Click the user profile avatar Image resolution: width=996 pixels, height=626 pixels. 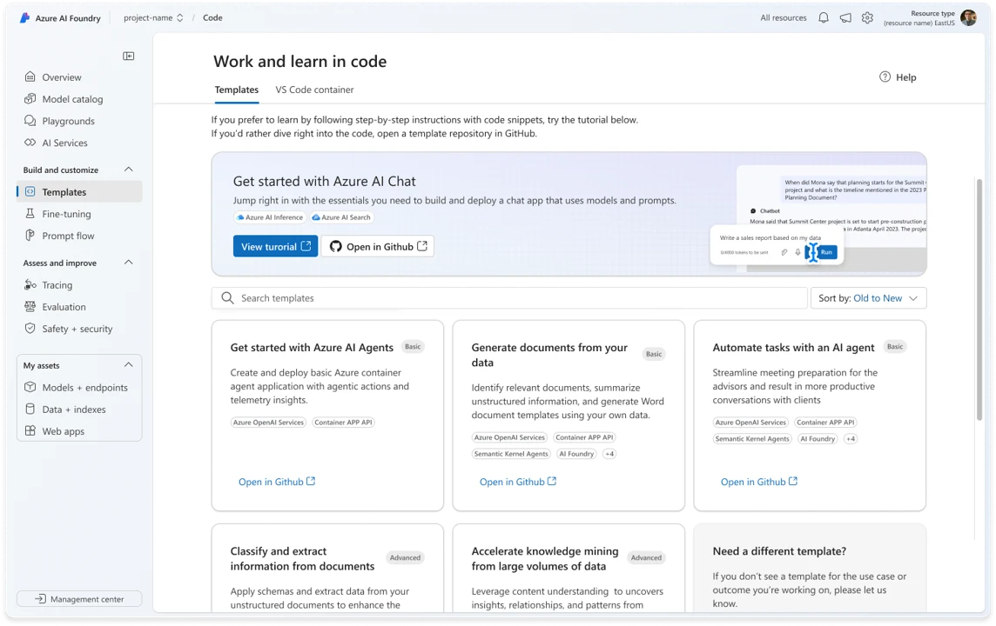point(969,17)
